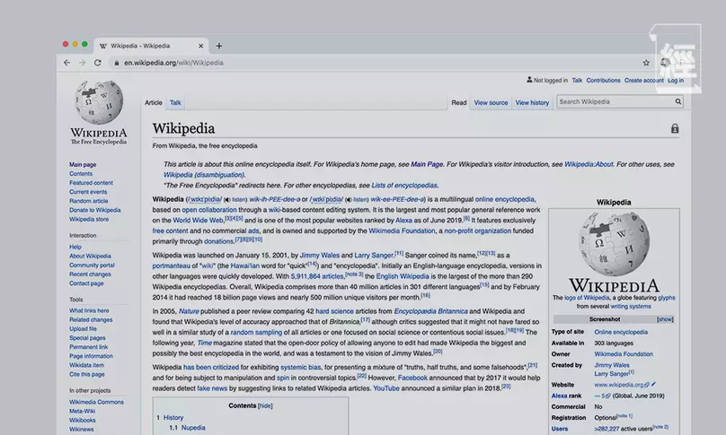Click the browser address bar URL

173,63
